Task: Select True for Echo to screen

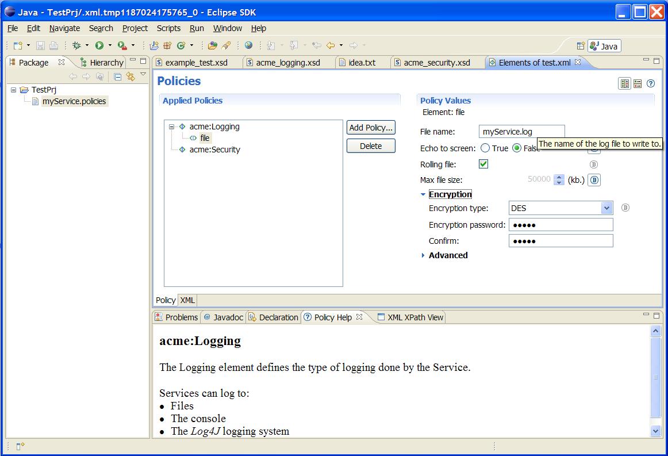Action: (x=485, y=148)
